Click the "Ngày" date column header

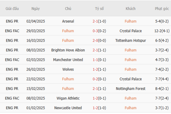pos(36,8)
